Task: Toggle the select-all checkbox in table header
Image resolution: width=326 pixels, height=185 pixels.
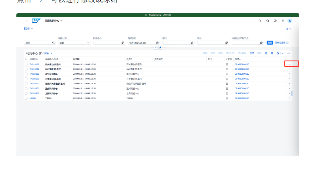Action: tap(26, 59)
